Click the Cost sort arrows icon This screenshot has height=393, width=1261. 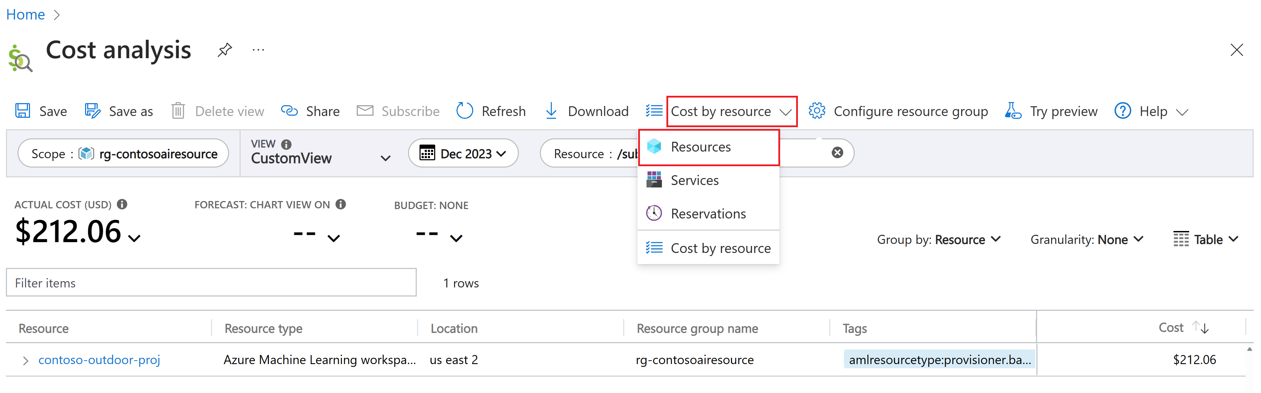coord(1200,327)
